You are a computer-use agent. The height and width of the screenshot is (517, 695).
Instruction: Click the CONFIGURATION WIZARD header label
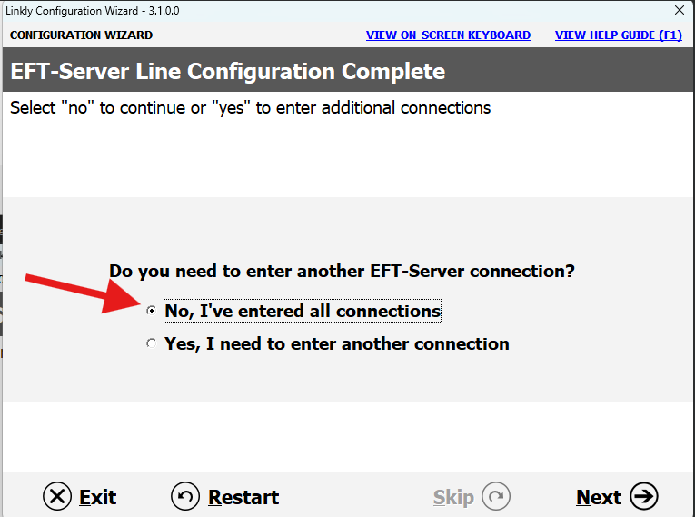(81, 35)
